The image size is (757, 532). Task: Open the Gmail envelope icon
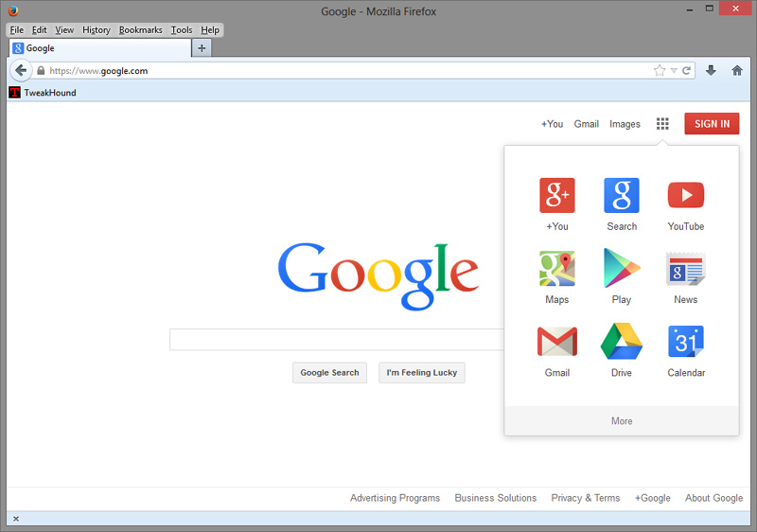[557, 342]
